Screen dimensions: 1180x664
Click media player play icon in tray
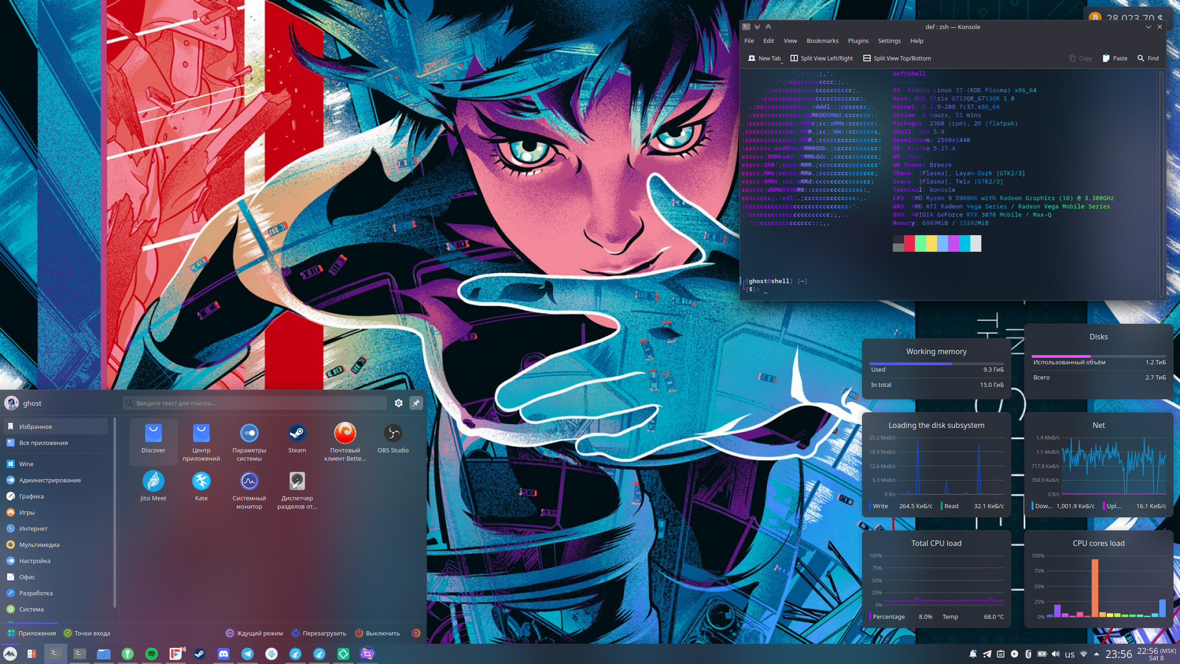click(1015, 654)
